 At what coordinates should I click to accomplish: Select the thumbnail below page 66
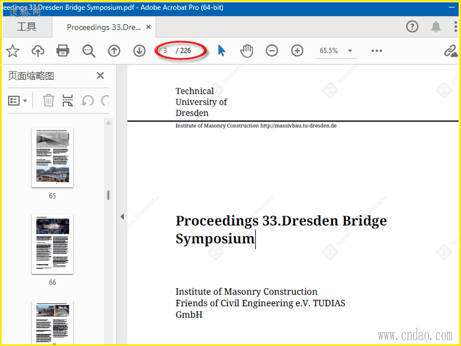[52, 322]
